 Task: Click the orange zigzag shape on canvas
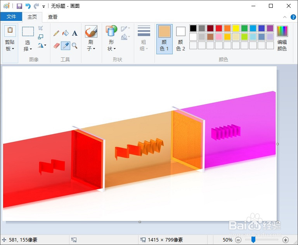(139, 149)
